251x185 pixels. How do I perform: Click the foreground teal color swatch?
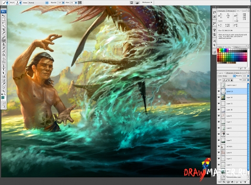pyautogui.click(x=3, y=98)
